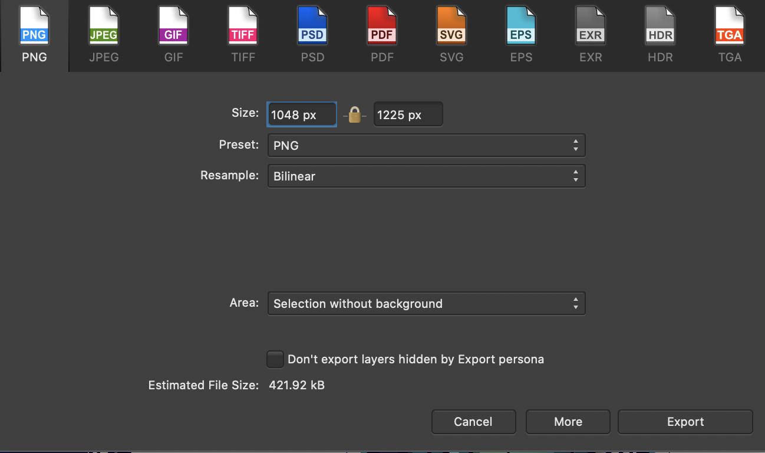This screenshot has width=765, height=453.
Task: Click the Export button
Action: coord(685,422)
